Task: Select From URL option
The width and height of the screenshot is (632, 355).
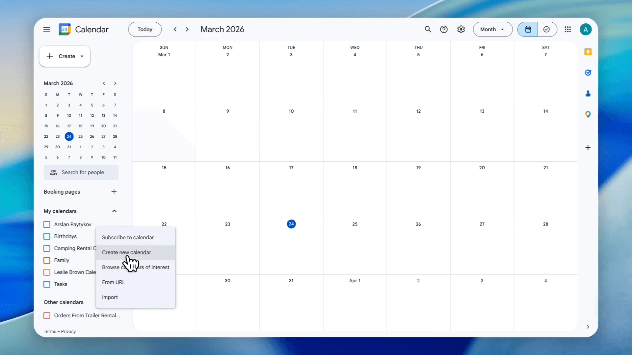Action: click(x=135, y=282)
